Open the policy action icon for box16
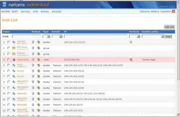The height and width of the screenshot is (117, 180). (39, 76)
